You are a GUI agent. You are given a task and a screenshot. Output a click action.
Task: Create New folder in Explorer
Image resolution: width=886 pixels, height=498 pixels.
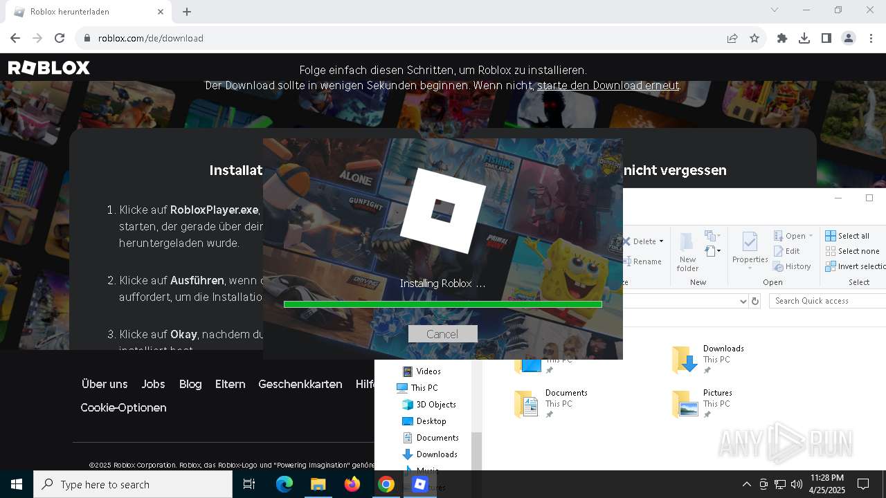click(687, 252)
